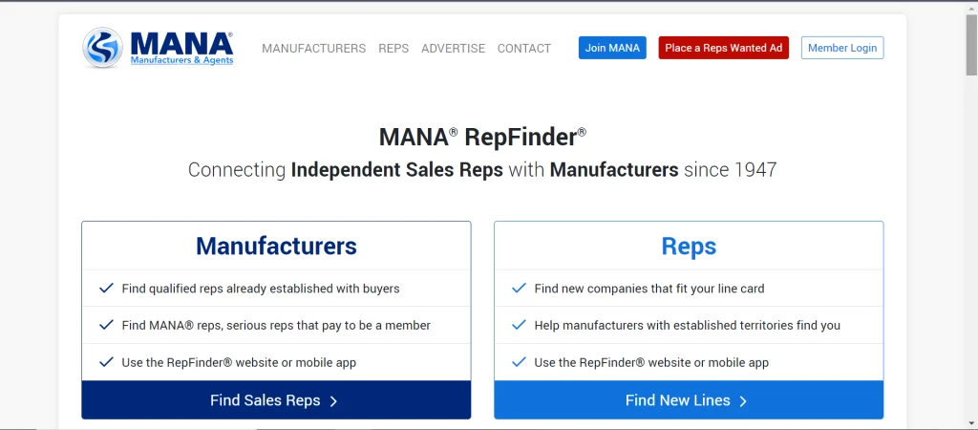Open the MANUFACTURERS menu item
The width and height of the screenshot is (978, 430).
[313, 49]
